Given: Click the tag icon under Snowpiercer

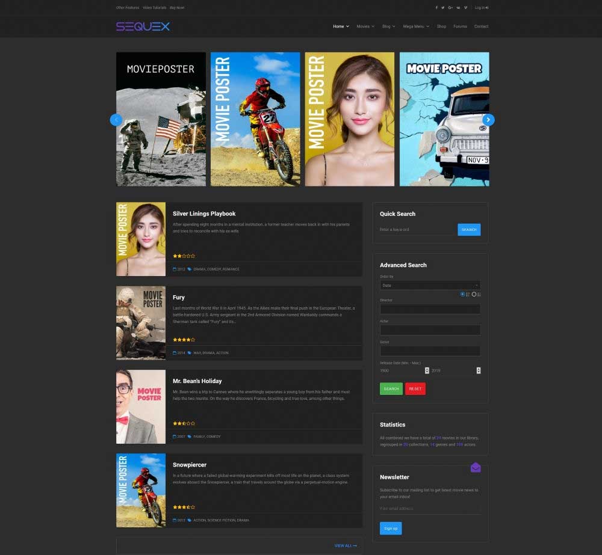Looking at the screenshot, I should [x=189, y=521].
